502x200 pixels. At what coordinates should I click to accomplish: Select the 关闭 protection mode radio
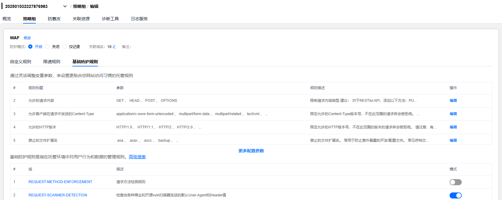(47, 47)
